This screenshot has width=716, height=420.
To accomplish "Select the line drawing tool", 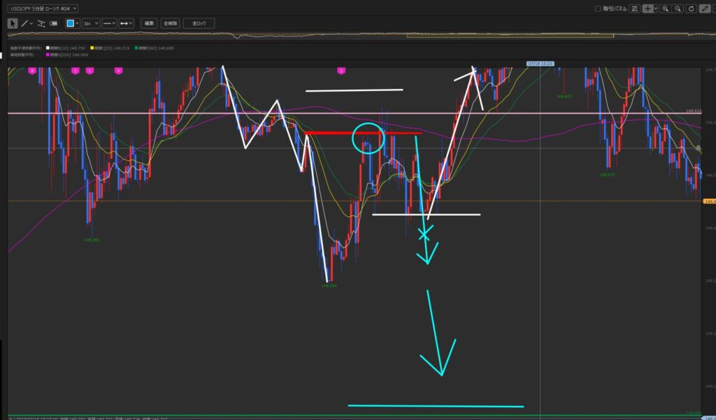I will point(24,23).
